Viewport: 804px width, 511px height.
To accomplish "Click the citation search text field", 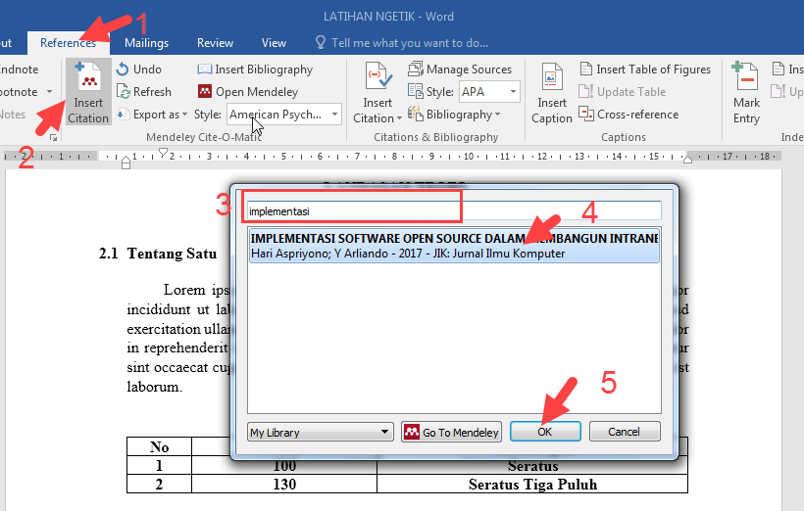I will 452,210.
